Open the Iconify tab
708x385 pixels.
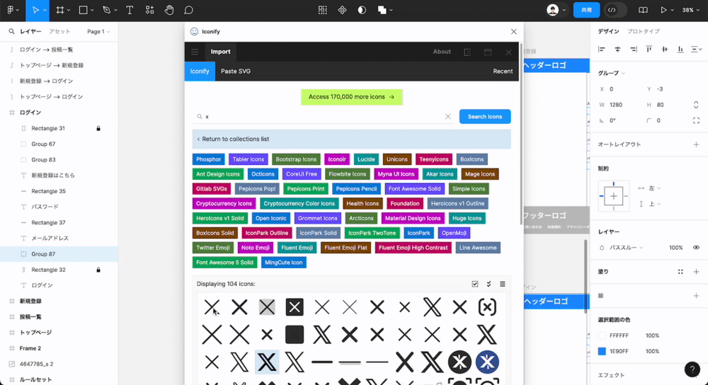point(200,71)
